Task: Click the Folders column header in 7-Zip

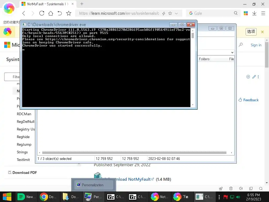Action: 204,59
